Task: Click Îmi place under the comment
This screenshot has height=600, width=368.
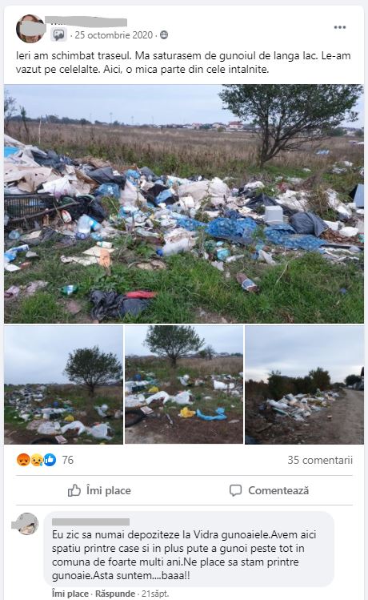Action: tap(70, 594)
